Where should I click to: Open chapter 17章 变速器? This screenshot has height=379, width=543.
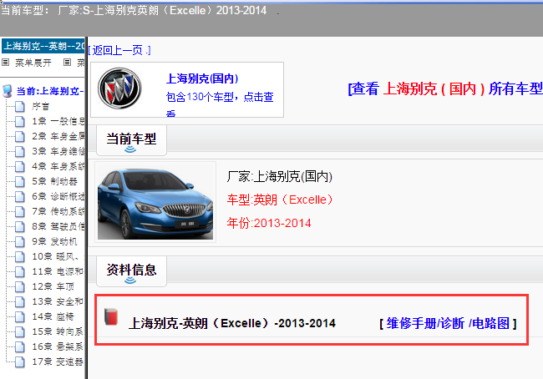tap(58, 361)
